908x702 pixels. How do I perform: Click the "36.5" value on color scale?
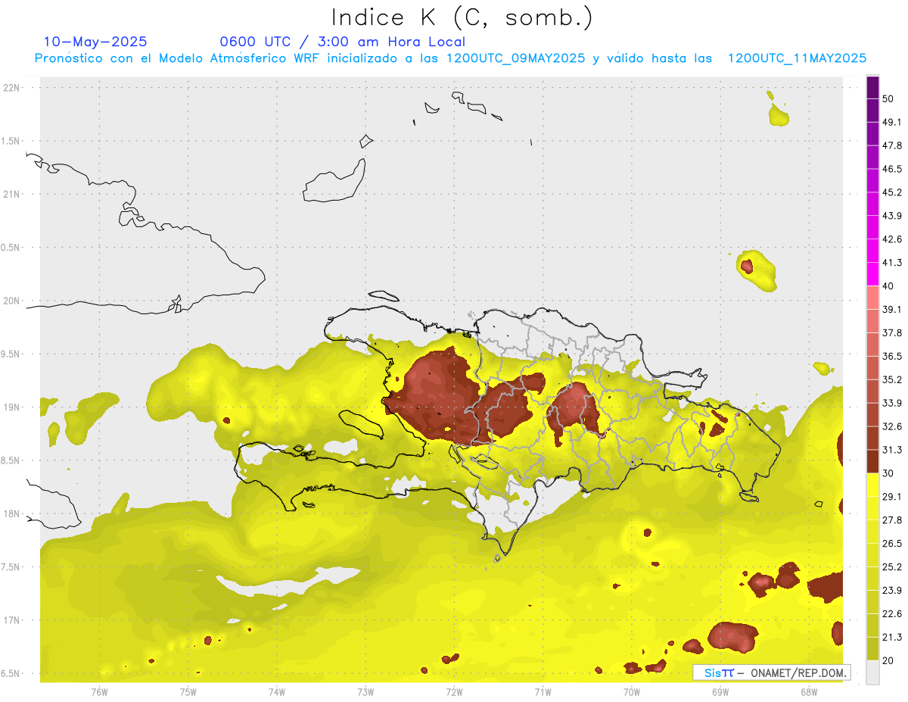coord(892,356)
